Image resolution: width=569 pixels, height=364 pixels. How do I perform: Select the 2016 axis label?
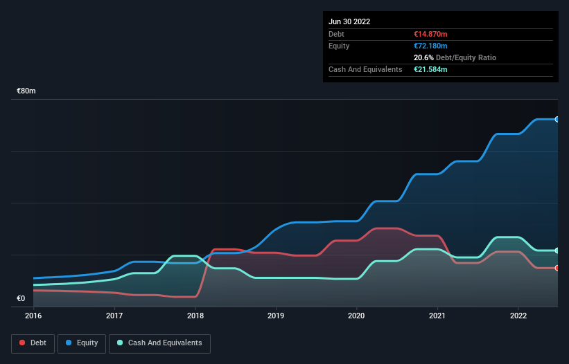[x=33, y=316]
